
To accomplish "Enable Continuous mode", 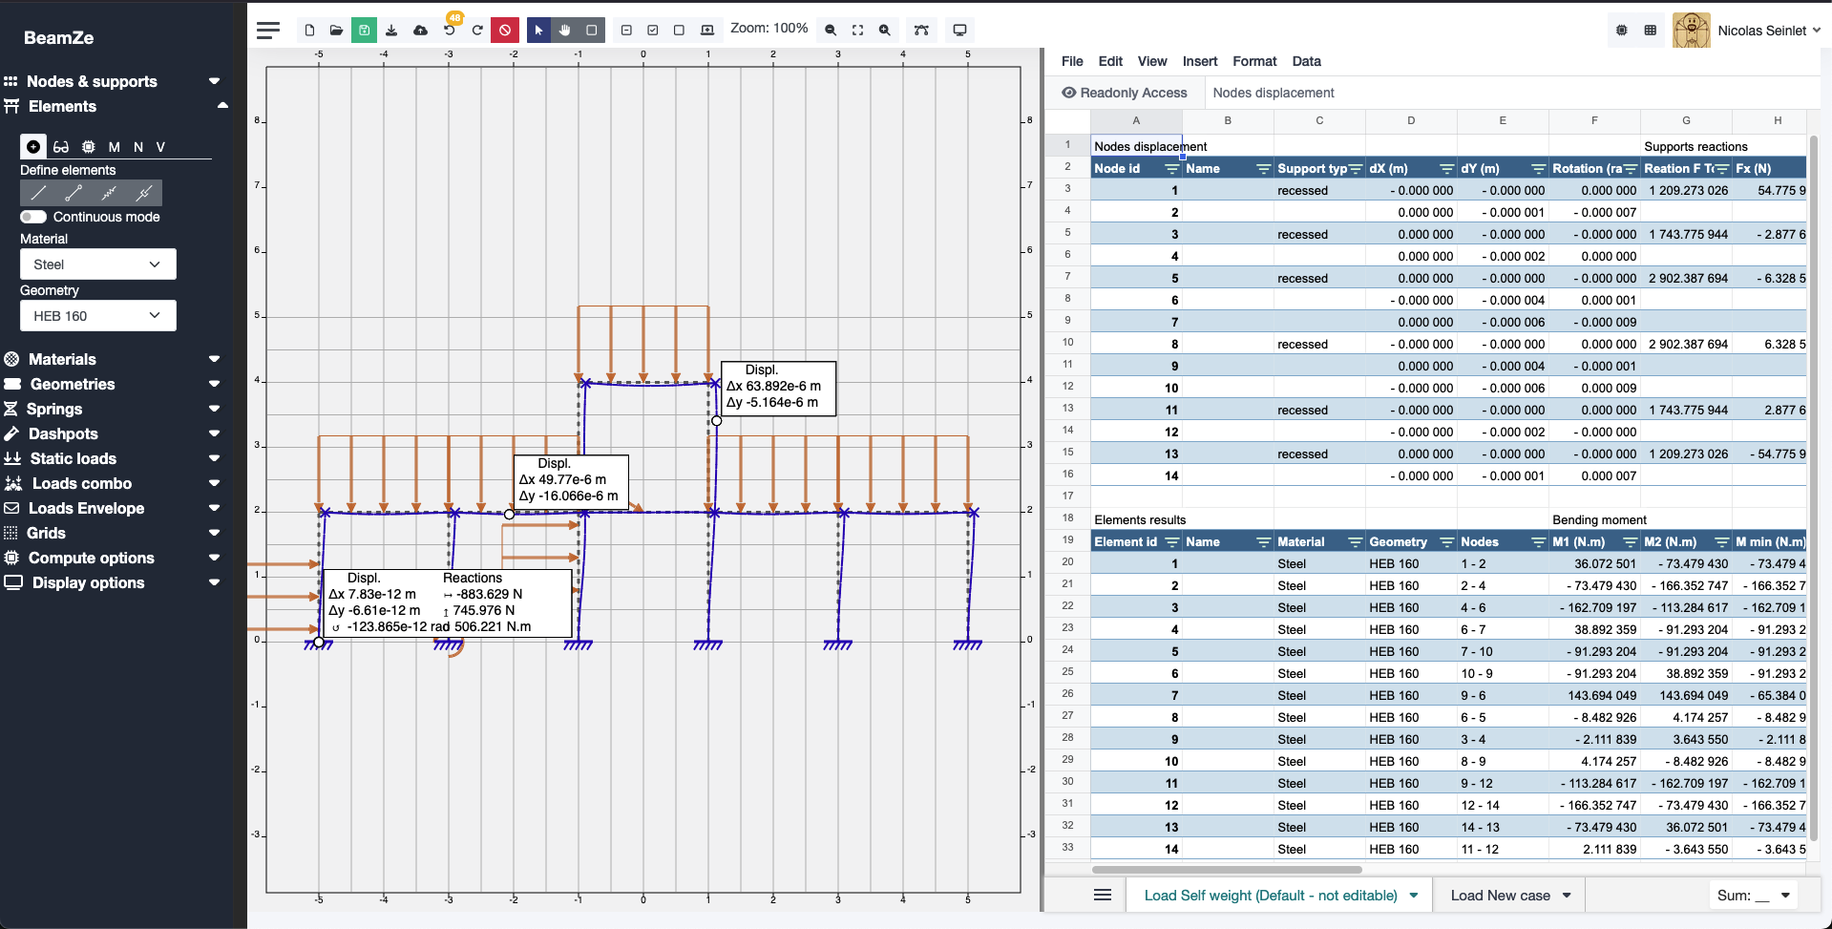I will click(x=32, y=217).
